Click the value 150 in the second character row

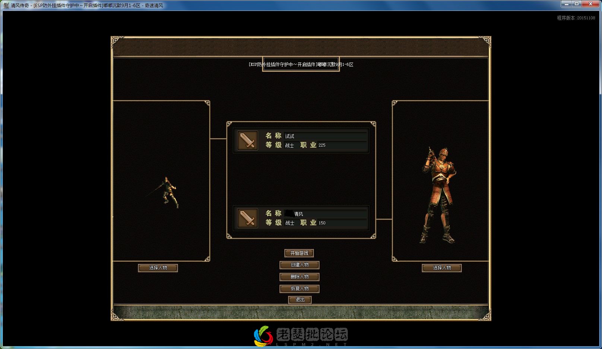(322, 223)
